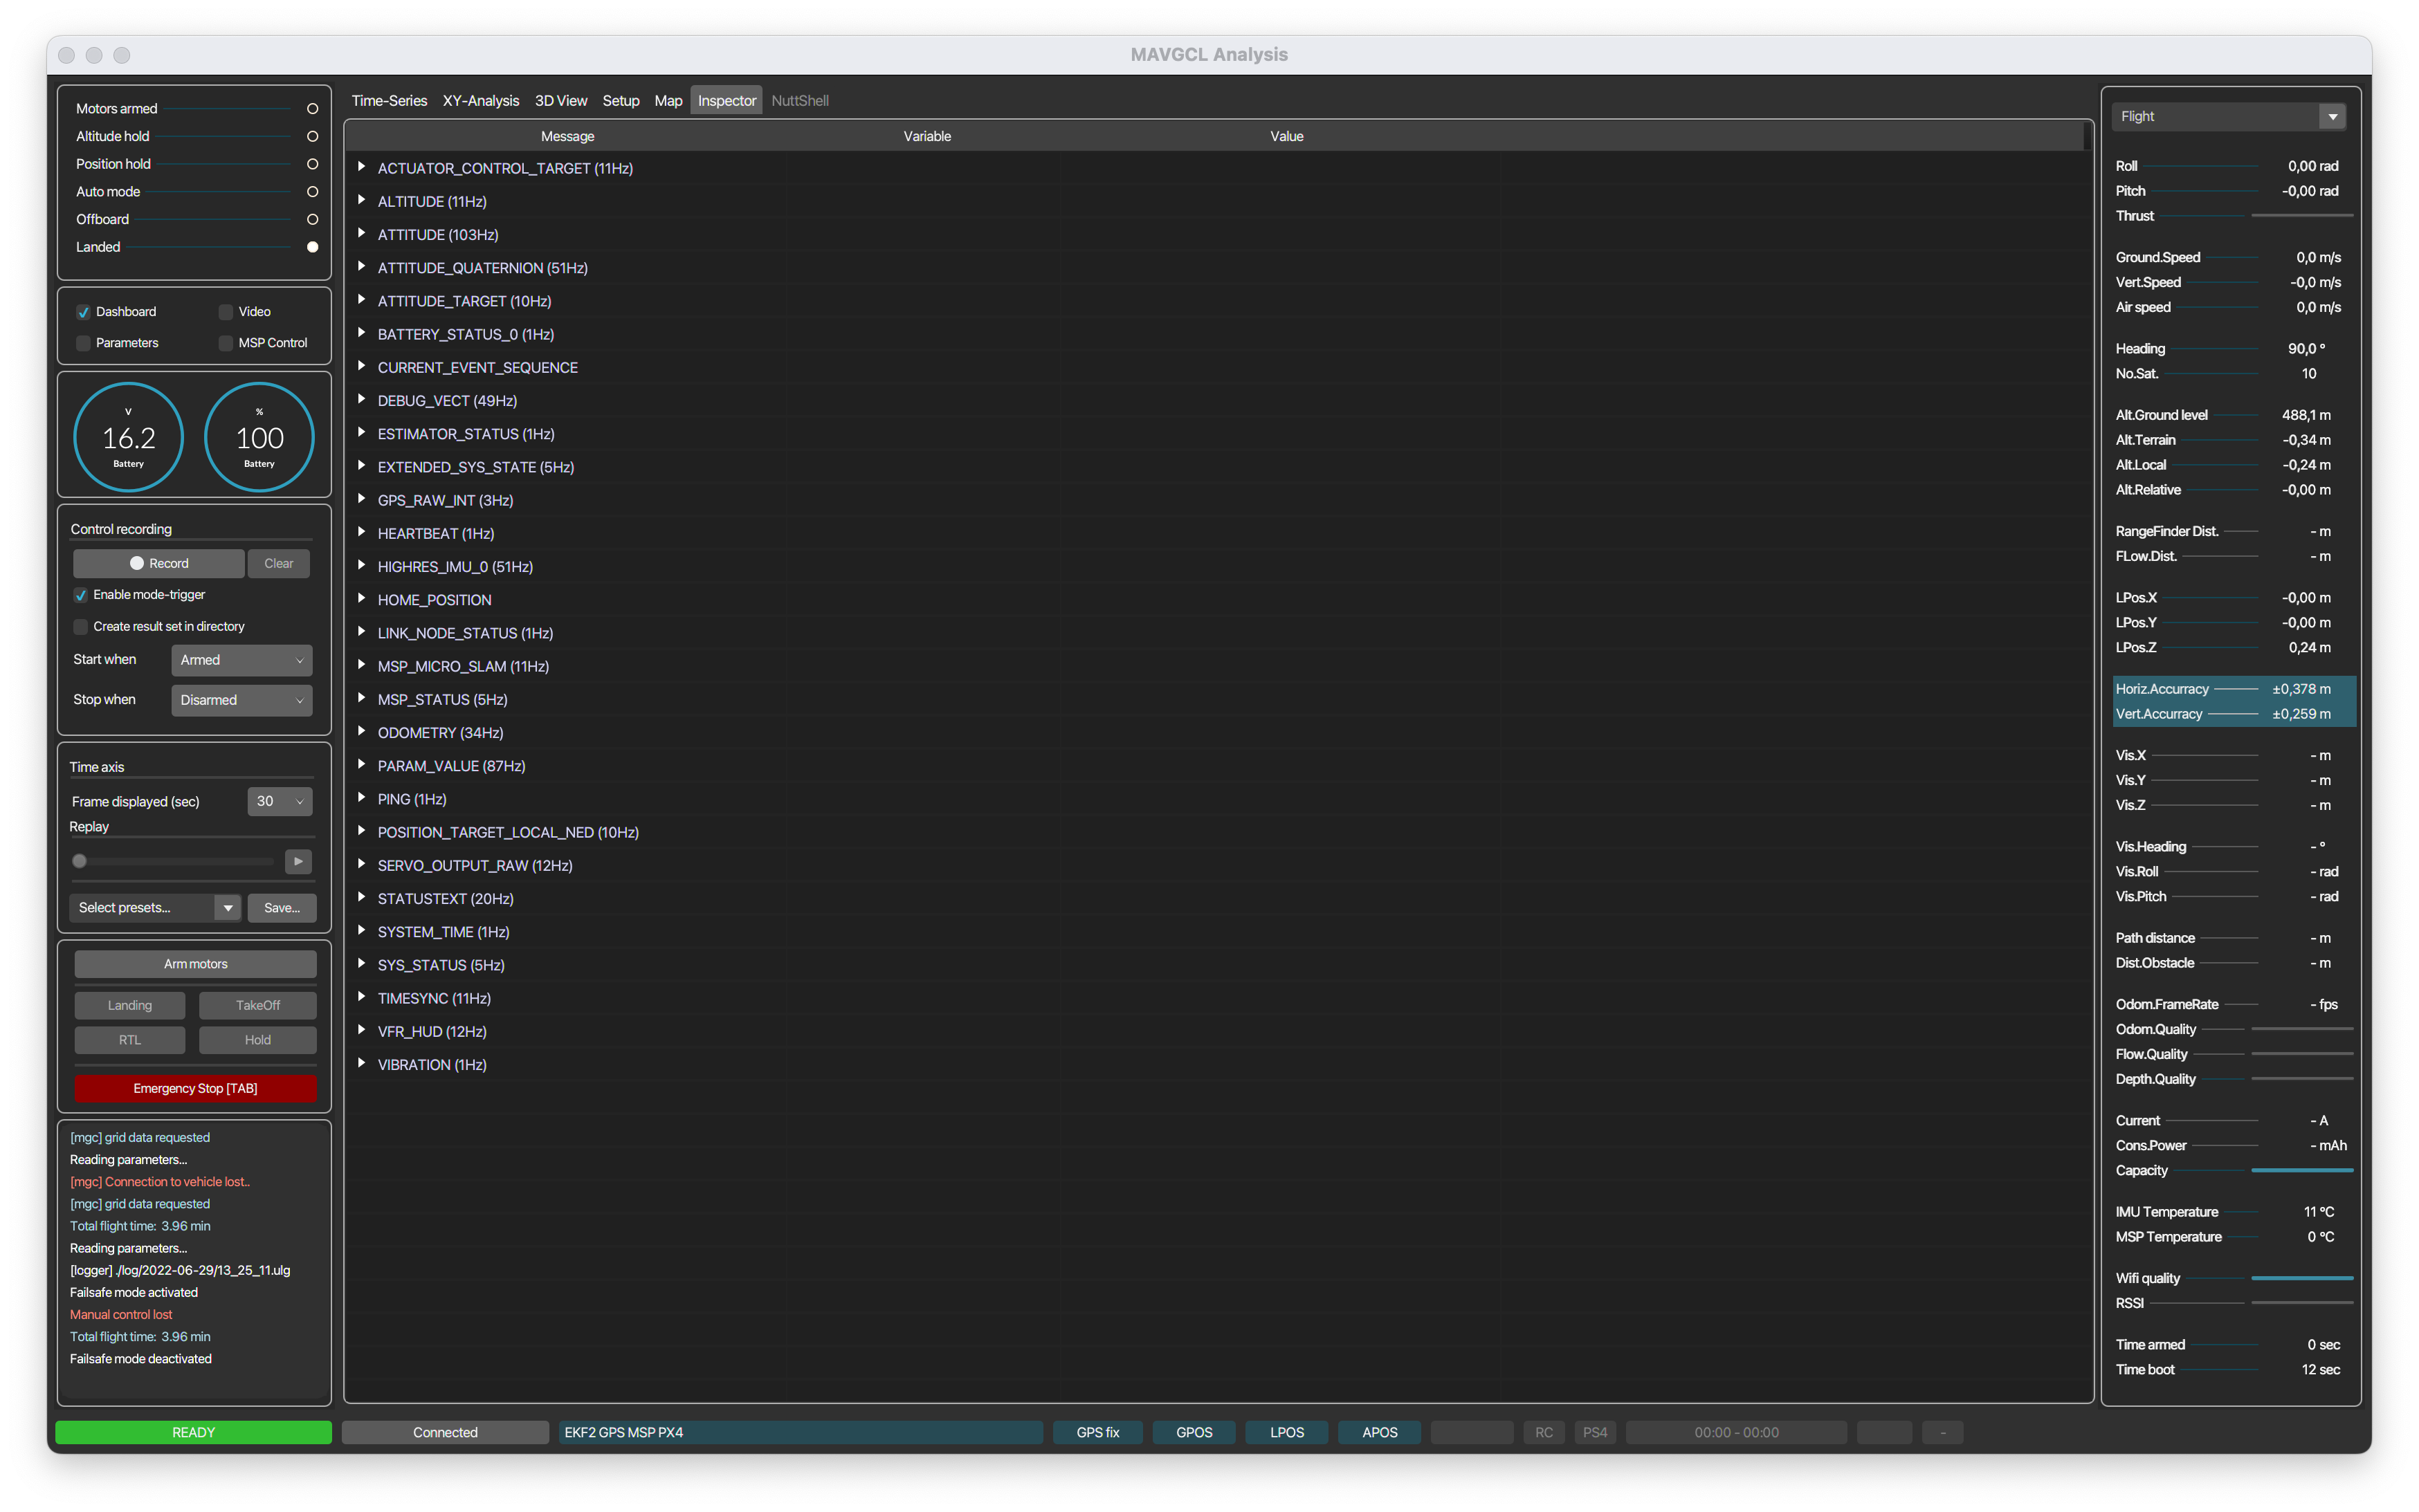Click the Replay slider handle

pos(80,861)
